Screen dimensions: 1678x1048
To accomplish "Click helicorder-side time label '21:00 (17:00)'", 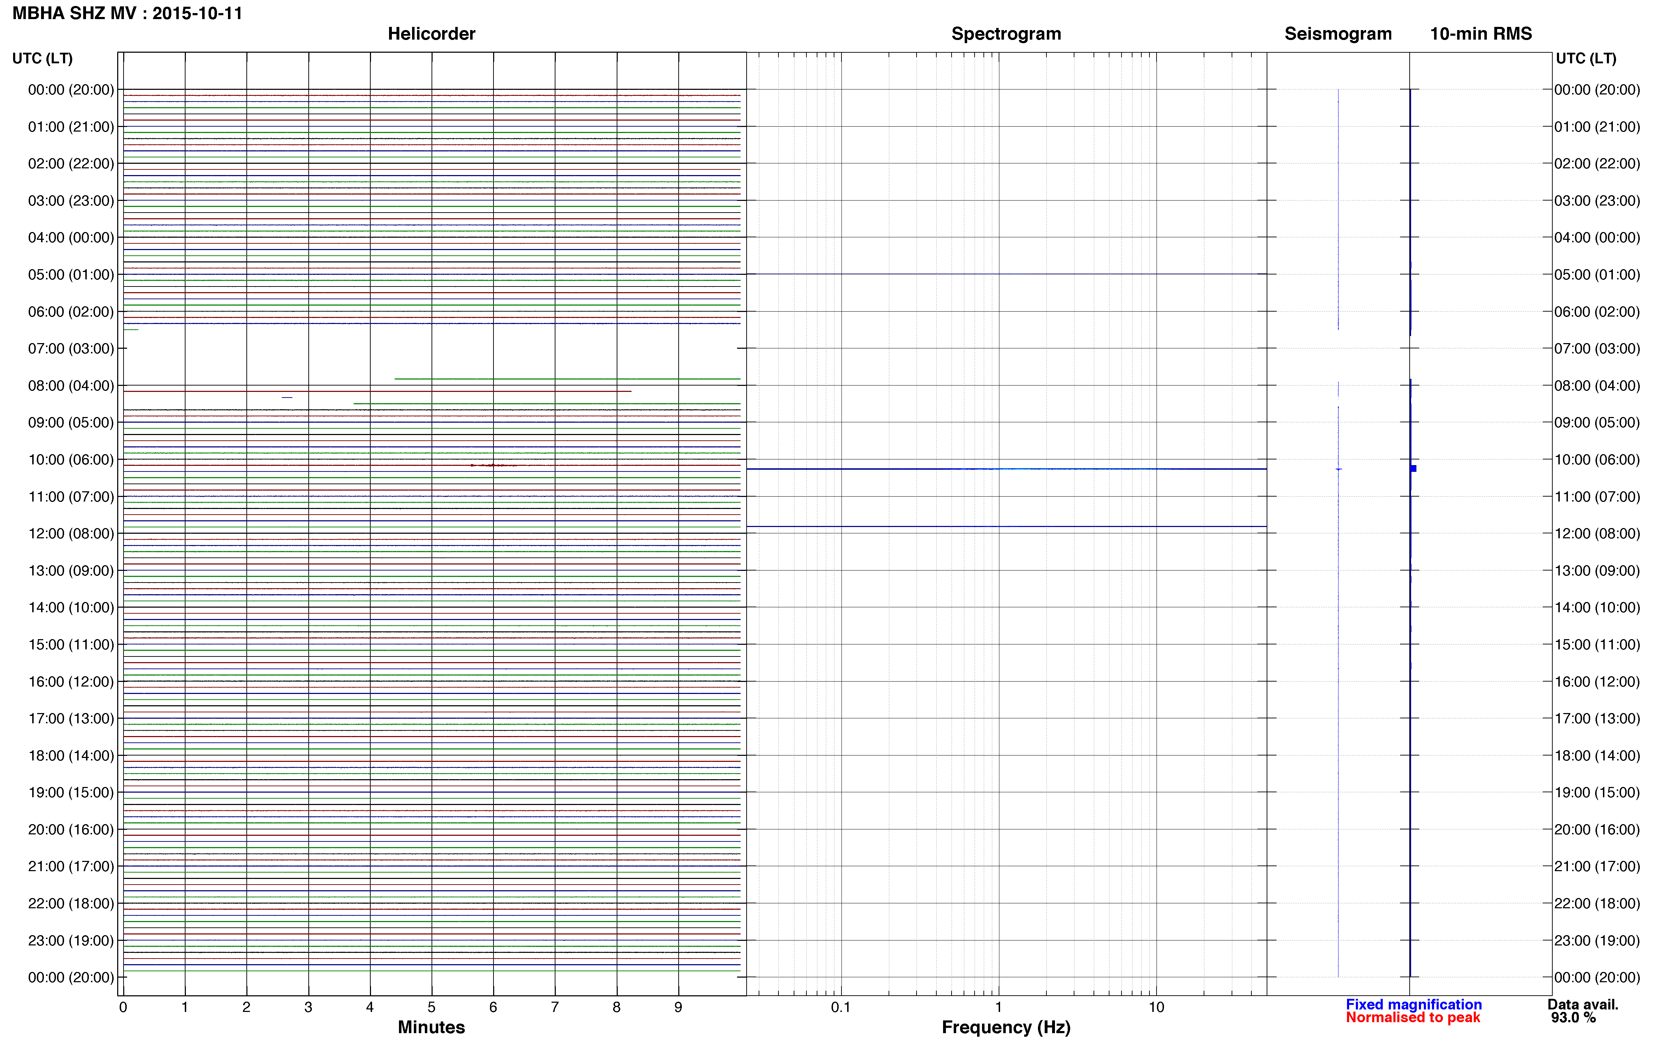I will (71, 867).
